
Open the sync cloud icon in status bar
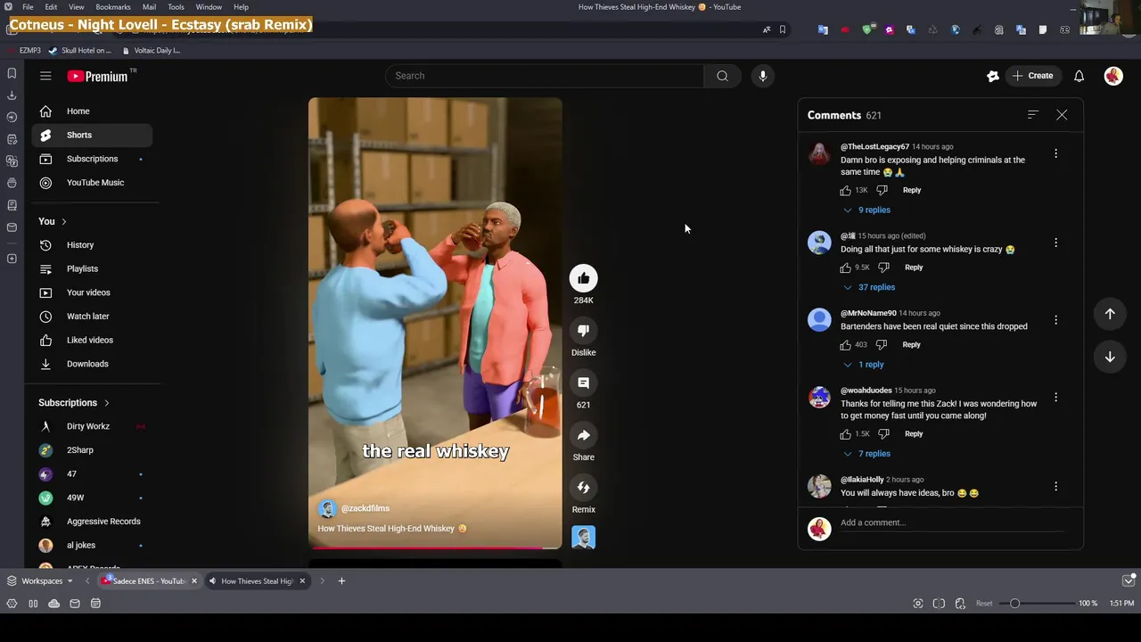pos(53,604)
